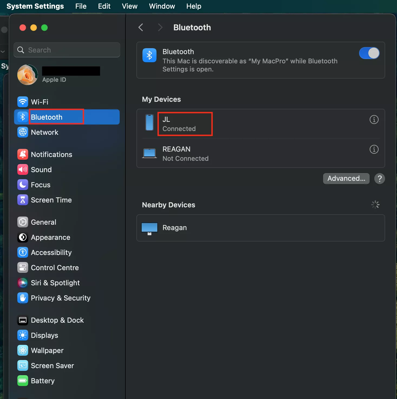Select Privacy & Security in sidebar
This screenshot has height=399, width=397.
[x=60, y=298]
